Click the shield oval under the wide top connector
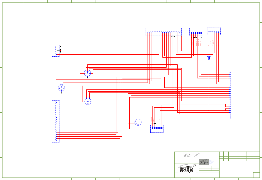This screenshot has width=262, height=180. (x=173, y=36)
